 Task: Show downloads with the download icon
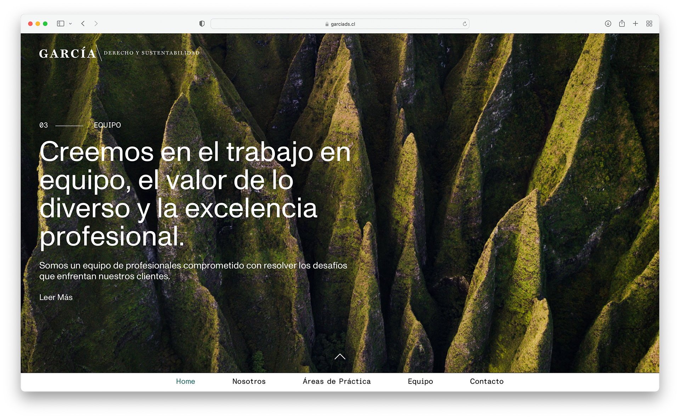[608, 24]
